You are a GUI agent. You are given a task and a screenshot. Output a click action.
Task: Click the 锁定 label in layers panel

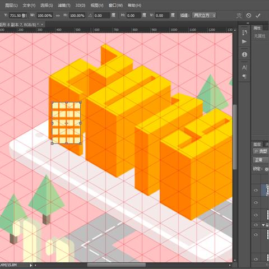[257, 169]
